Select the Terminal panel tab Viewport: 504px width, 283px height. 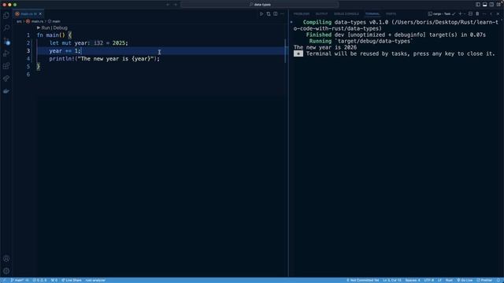pos(372,14)
